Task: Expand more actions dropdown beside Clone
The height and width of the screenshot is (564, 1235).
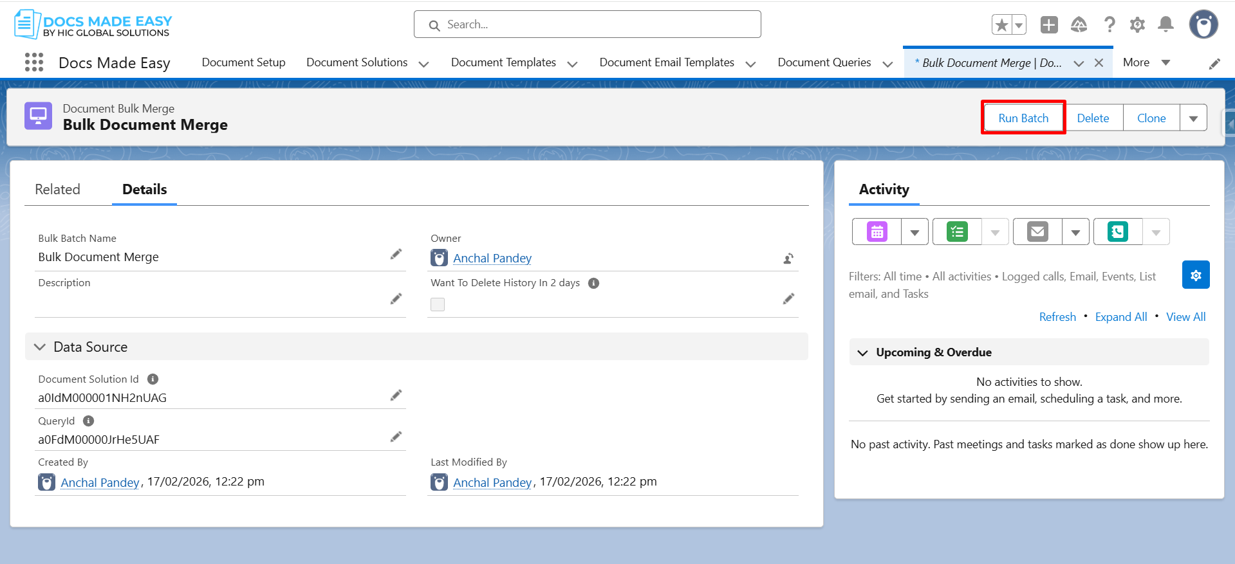Action: (1193, 118)
